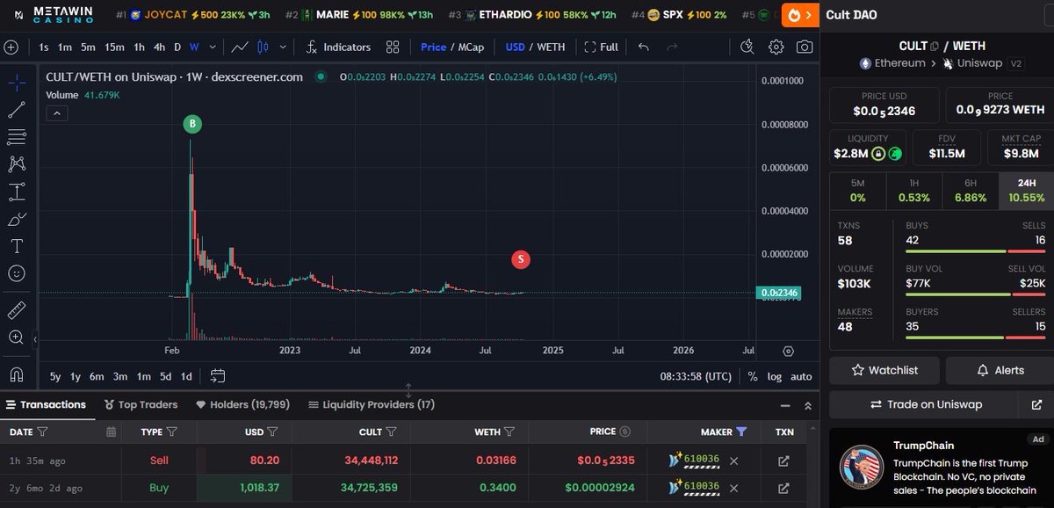Select the text annotation tool
Image resolution: width=1054 pixels, height=508 pixels.
coord(16,246)
